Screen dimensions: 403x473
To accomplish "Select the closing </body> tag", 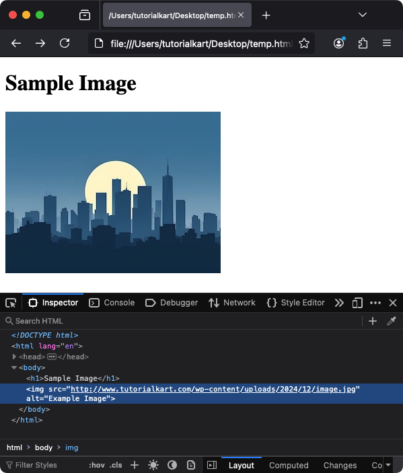I will pyautogui.click(x=34, y=409).
